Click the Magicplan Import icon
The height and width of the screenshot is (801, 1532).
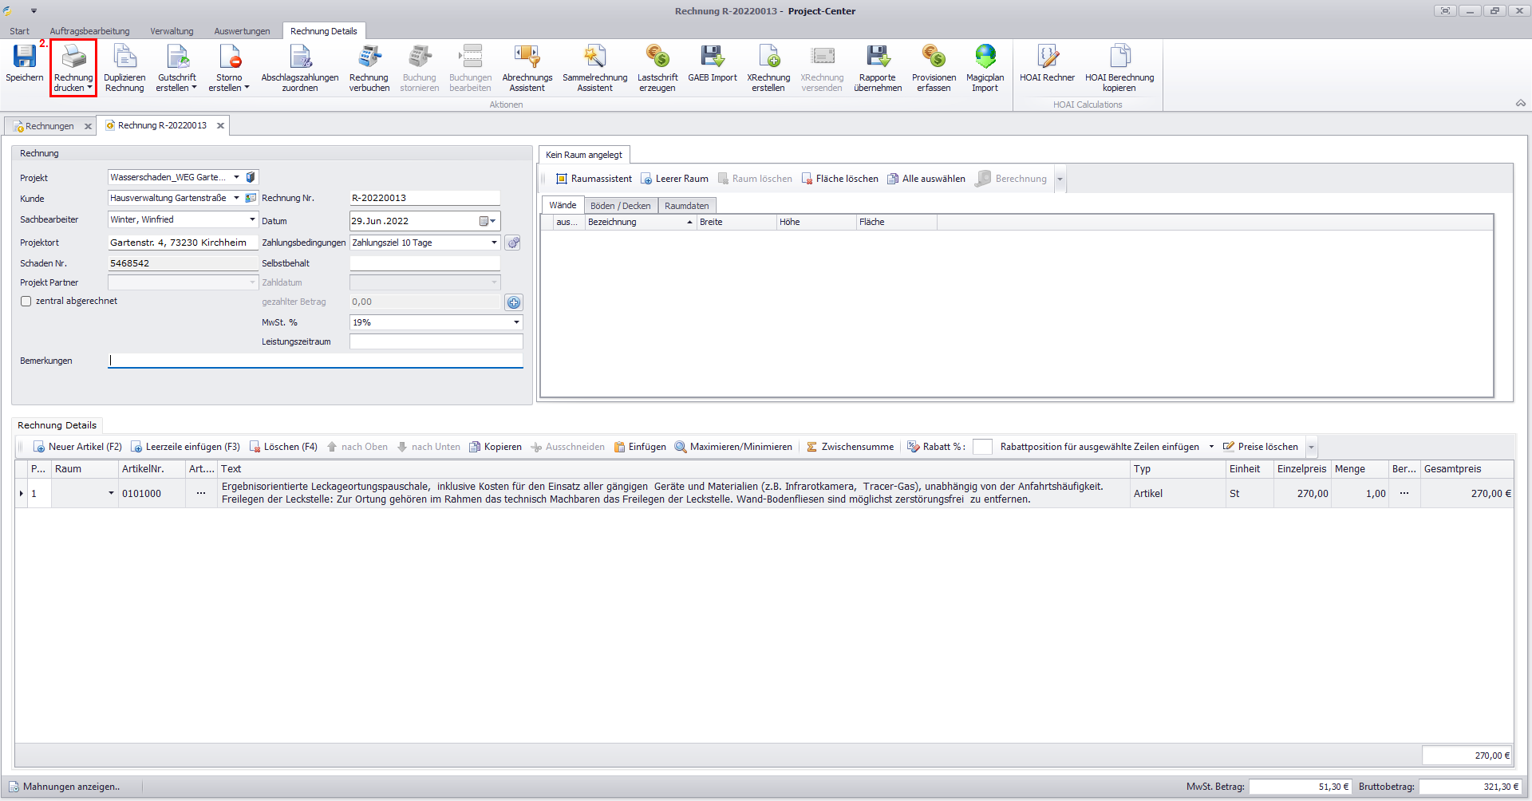click(x=985, y=57)
